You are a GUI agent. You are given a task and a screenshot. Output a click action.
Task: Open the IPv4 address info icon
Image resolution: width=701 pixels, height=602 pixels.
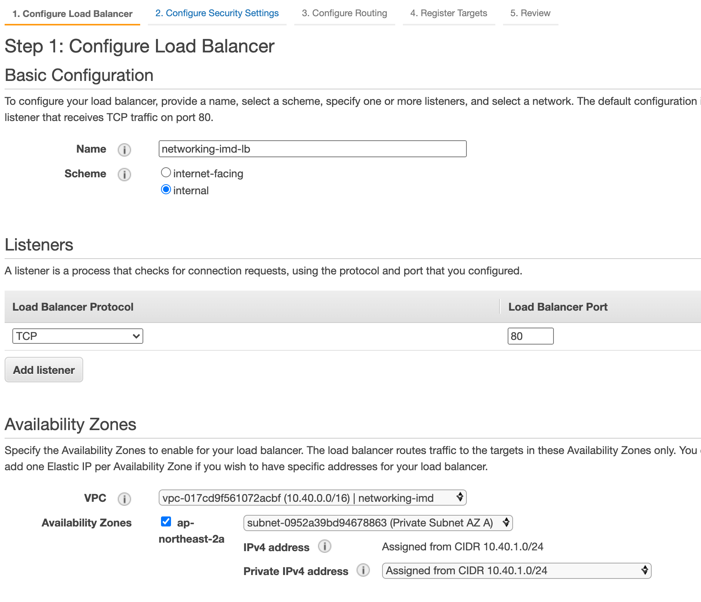[324, 546]
